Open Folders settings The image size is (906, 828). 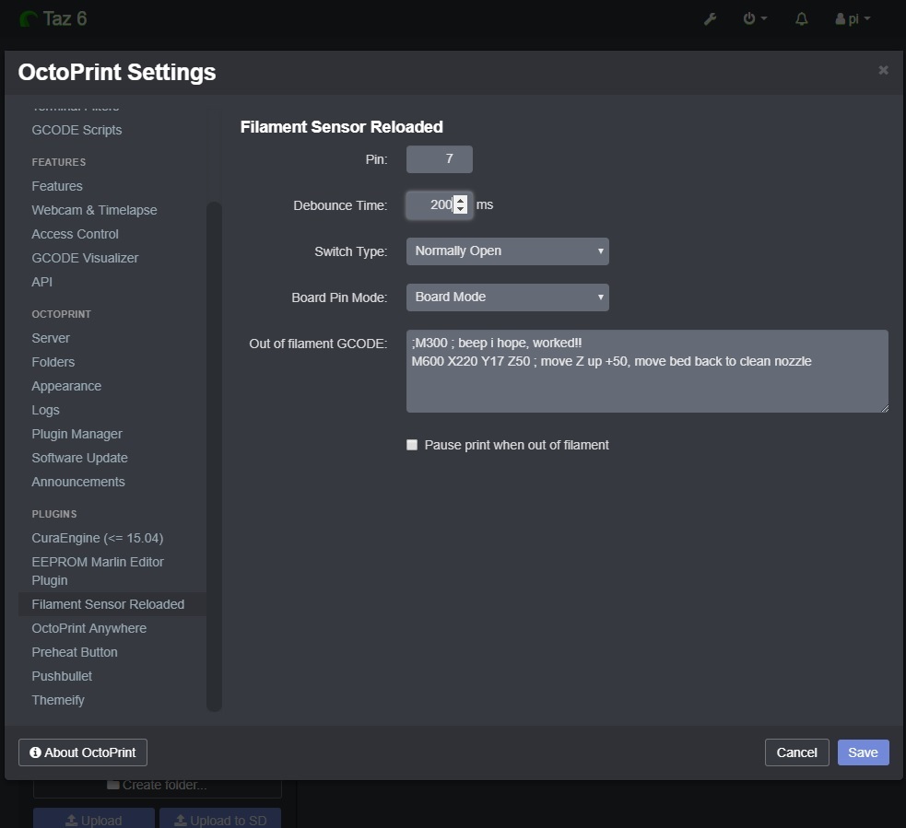(x=53, y=362)
